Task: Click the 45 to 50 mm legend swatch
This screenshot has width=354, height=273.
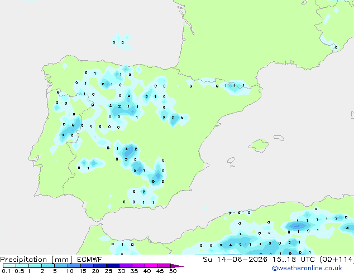Action: coord(164,266)
